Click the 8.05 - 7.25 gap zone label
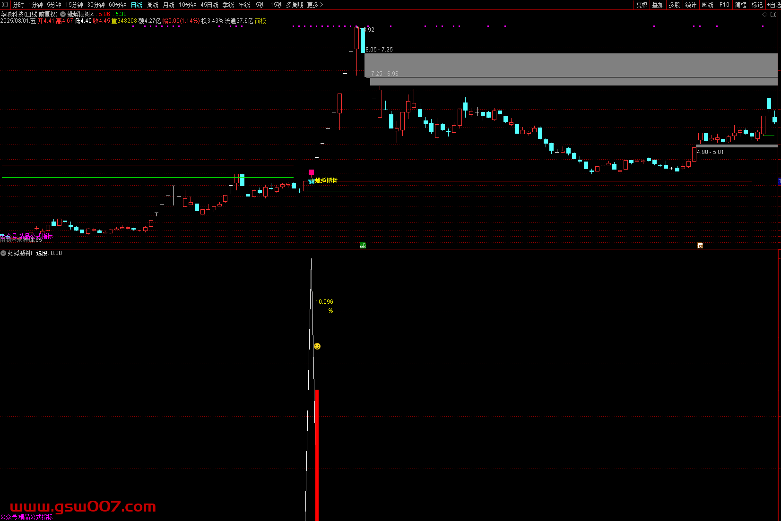 (379, 50)
